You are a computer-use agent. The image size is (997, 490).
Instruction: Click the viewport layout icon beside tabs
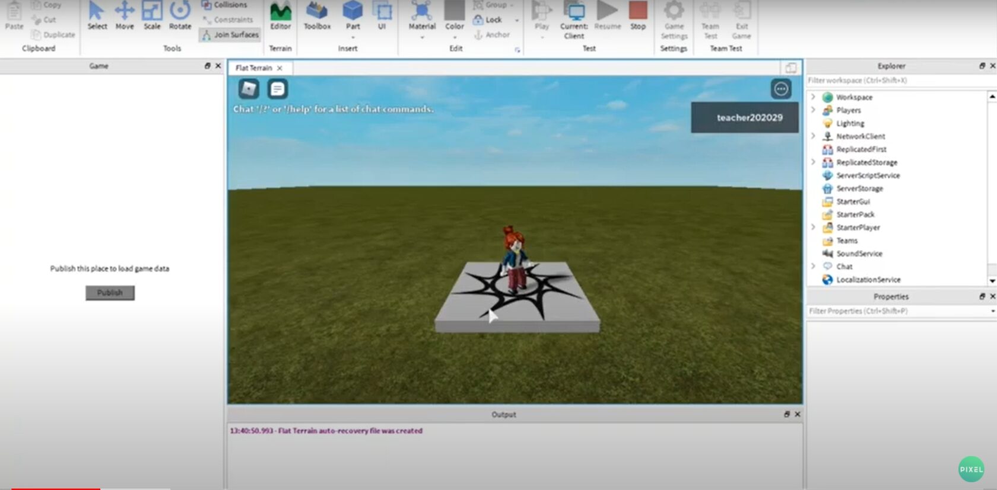[x=790, y=68]
